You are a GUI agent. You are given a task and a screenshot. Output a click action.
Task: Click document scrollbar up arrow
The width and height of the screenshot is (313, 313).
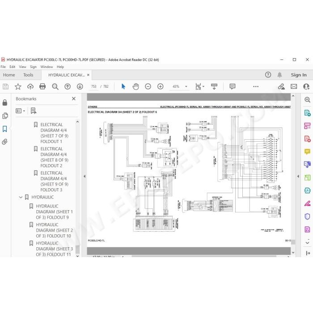point(293,96)
